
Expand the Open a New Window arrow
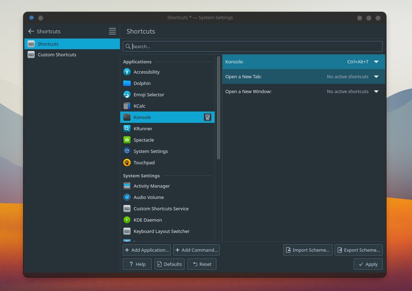376,92
